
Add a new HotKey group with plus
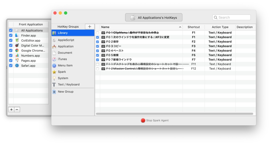[89, 27]
